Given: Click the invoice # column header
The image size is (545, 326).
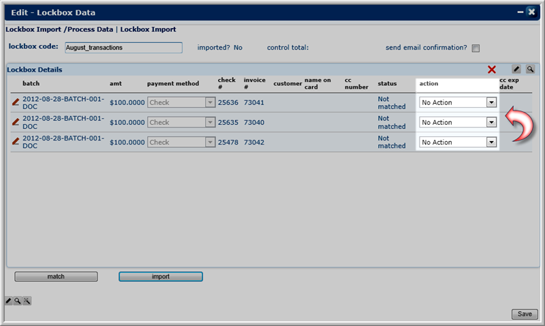Looking at the screenshot, I should (x=254, y=83).
